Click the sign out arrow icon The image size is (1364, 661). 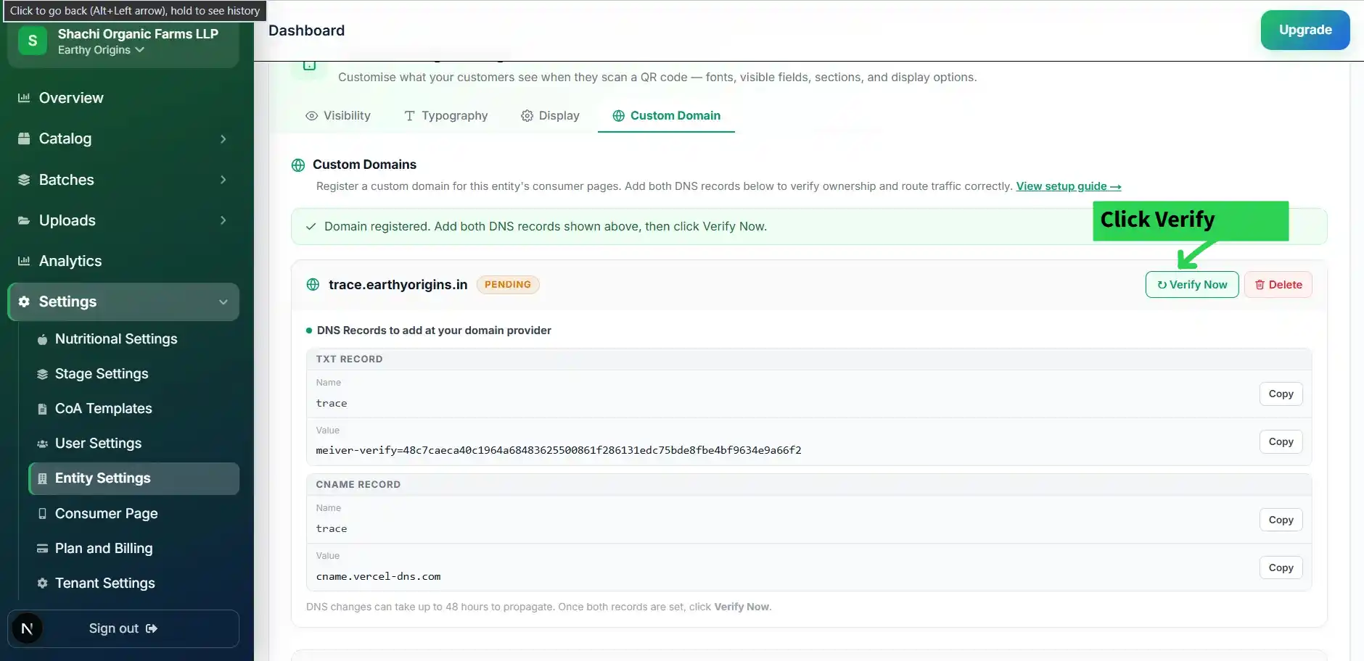(152, 628)
